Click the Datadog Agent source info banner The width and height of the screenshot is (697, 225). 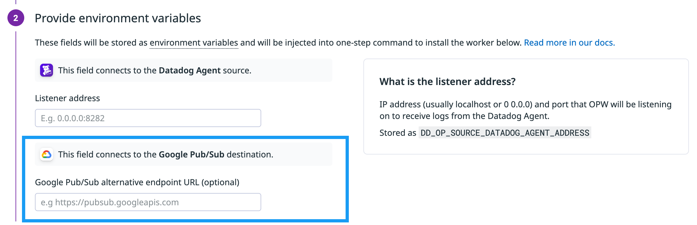click(x=184, y=70)
